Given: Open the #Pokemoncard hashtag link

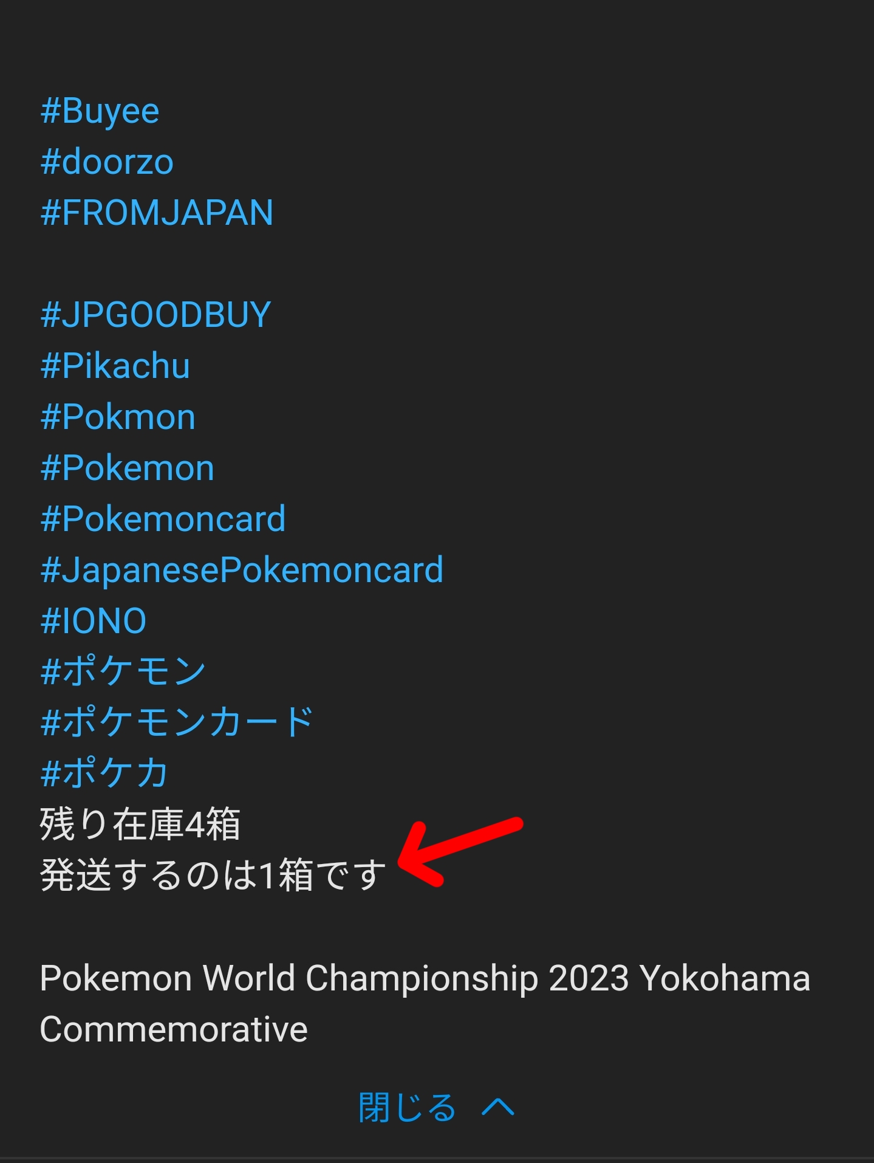Looking at the screenshot, I should (163, 520).
